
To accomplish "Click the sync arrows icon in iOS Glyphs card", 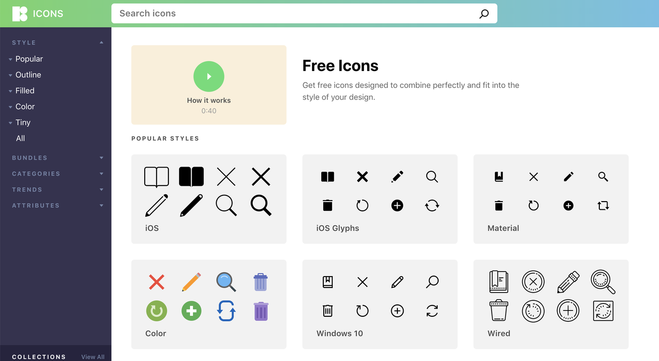I will [432, 206].
